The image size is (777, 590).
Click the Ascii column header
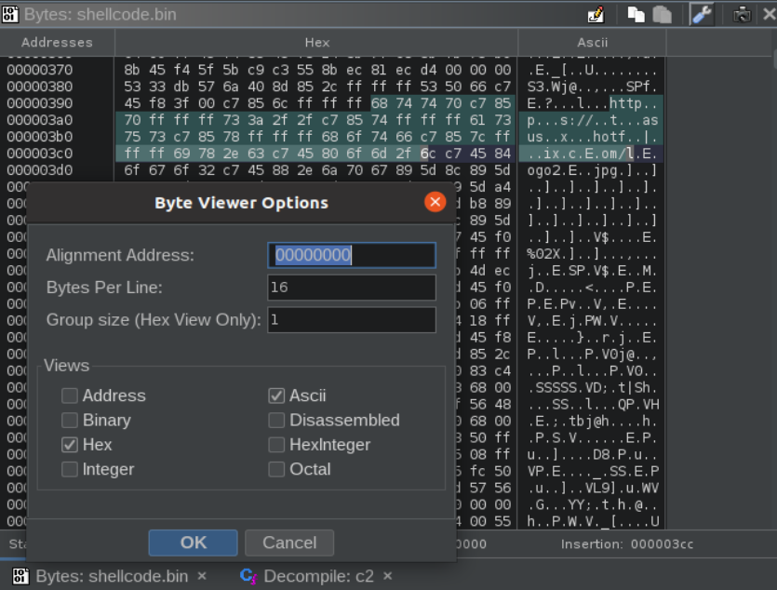(592, 43)
